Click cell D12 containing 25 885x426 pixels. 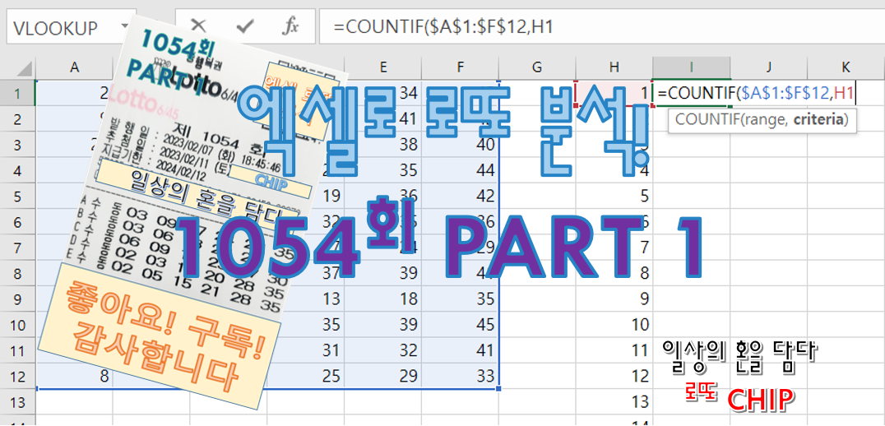(306, 376)
